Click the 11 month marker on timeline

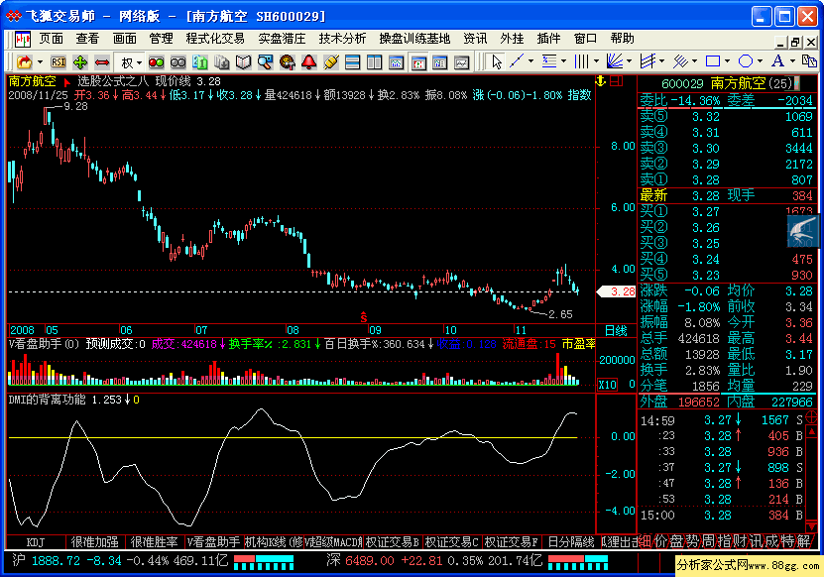[521, 330]
